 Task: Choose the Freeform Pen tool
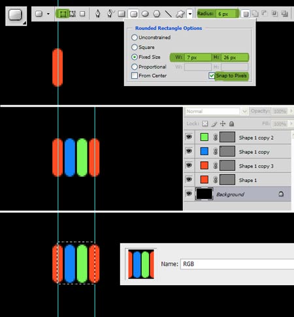[110, 14]
